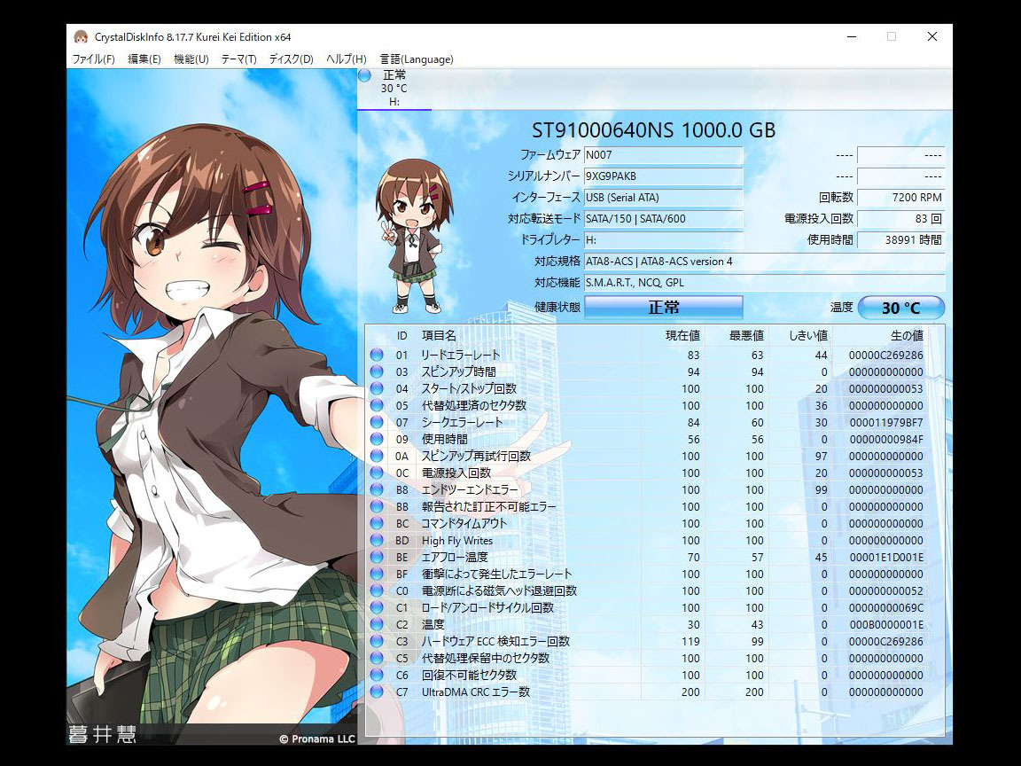Screen dimensions: 1021x766
Task: Click status circle for ID 05 row
Action: pos(377,405)
